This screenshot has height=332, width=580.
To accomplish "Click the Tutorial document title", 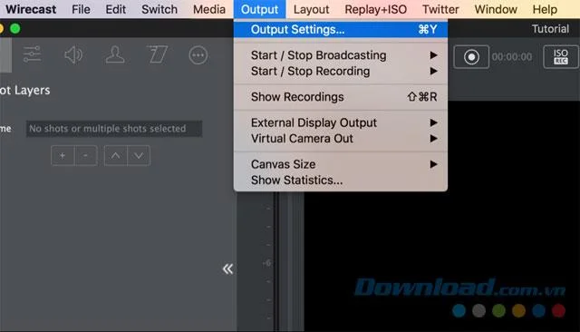I will click(x=550, y=29).
